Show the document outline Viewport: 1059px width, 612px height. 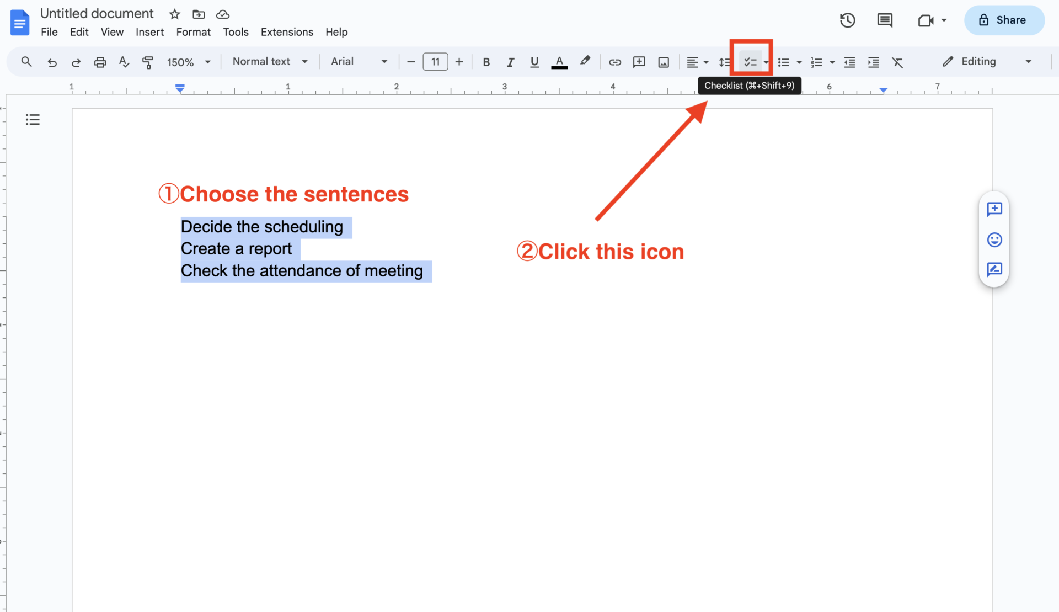[32, 119]
